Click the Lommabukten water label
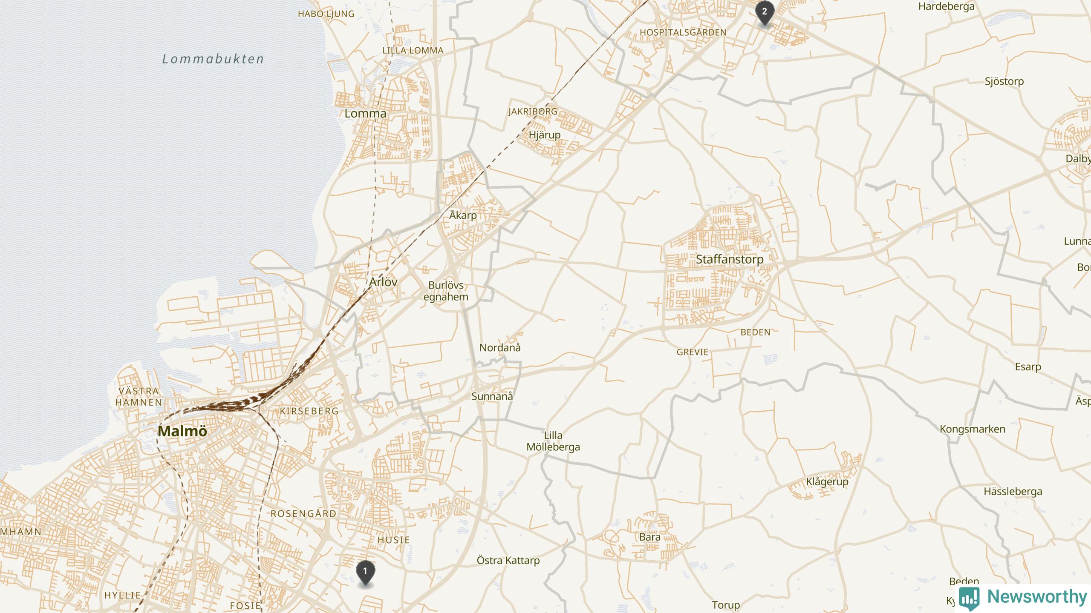This screenshot has width=1091, height=613. (213, 59)
